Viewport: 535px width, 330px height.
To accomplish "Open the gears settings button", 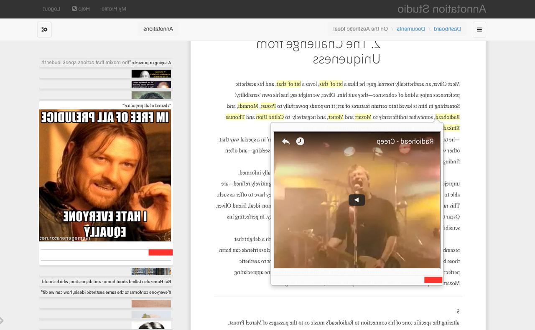I will pyautogui.click(x=44, y=29).
